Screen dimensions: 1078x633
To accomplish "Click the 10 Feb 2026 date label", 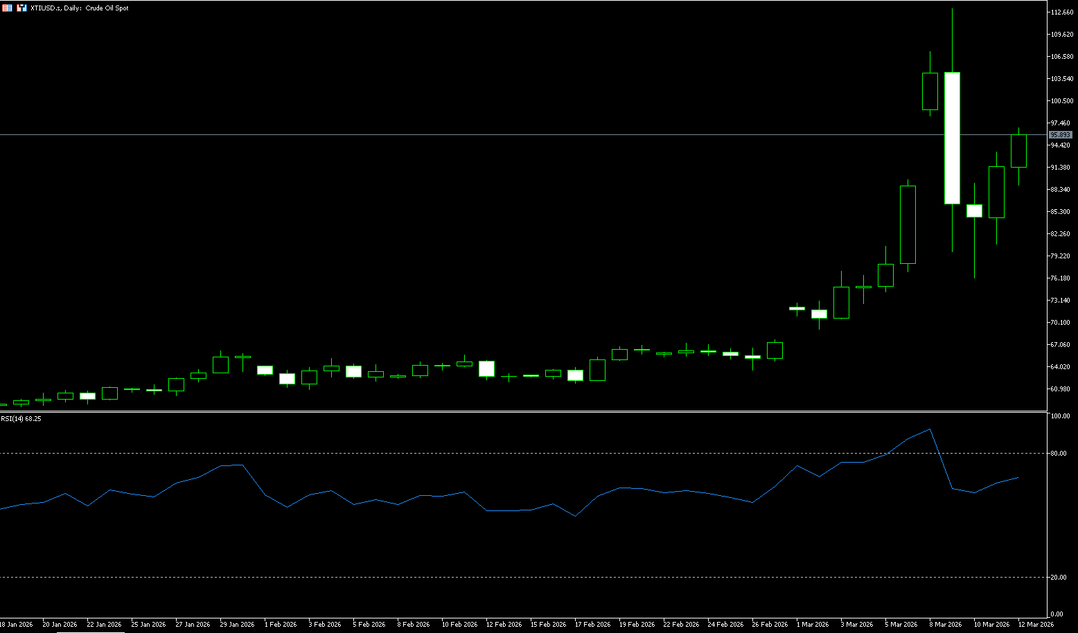I will pos(459,625).
